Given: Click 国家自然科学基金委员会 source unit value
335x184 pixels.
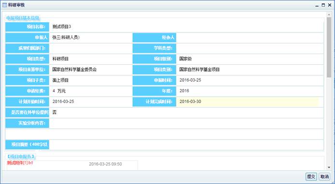Looking at the screenshot, I should click(74, 70).
